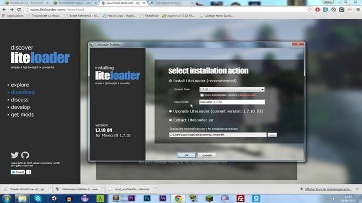Open Skype from the taskbar
The width and height of the screenshot is (362, 203).
[x=38, y=198]
